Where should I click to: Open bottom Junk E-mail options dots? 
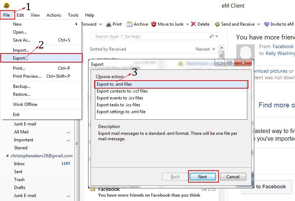point(68,196)
